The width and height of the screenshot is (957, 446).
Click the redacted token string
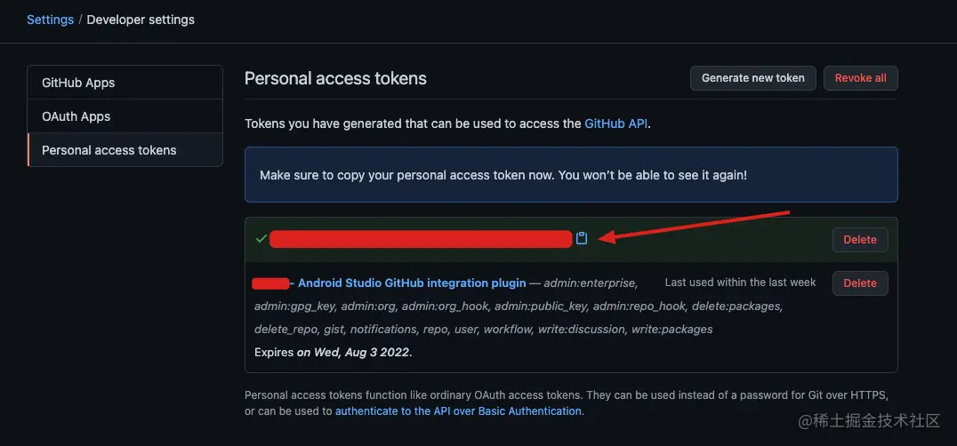(x=421, y=238)
